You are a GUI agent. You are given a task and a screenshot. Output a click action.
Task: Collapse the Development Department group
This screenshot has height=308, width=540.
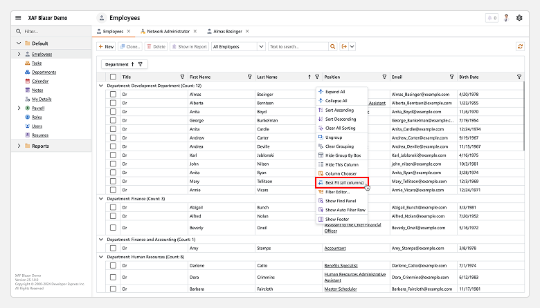click(102, 86)
